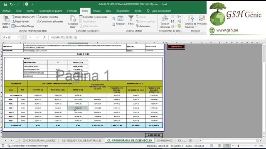
Task: Open the Fórmulas ribbon tab
Action: [72, 11]
